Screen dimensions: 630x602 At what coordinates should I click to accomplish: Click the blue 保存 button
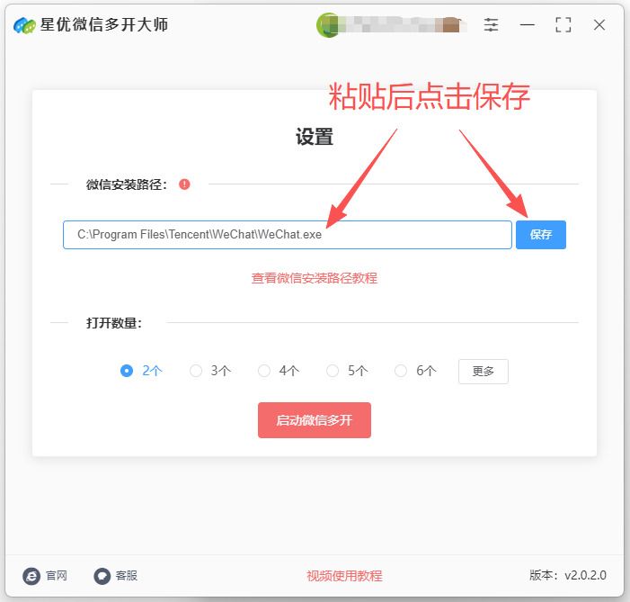point(541,235)
